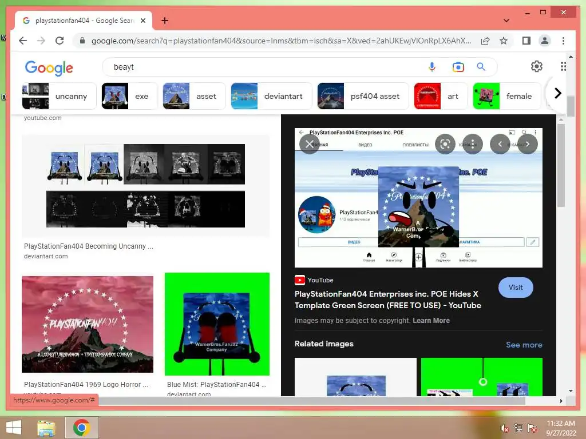Show previous image in preview
Screen dimensions: 586x439
point(500,144)
